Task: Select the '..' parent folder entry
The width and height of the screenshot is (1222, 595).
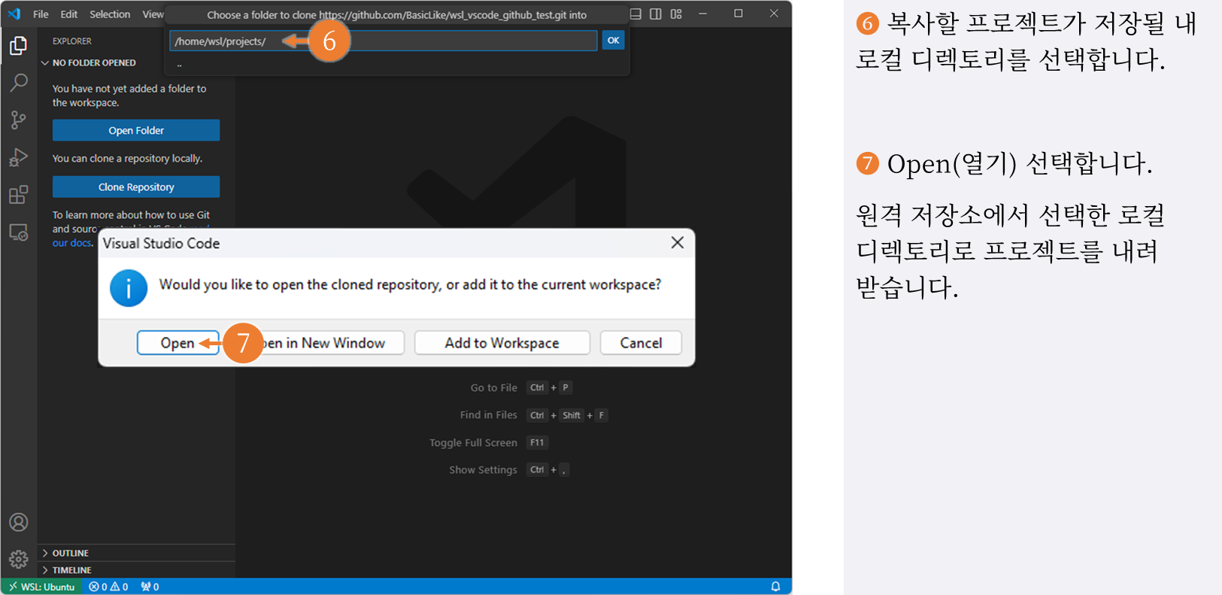Action: pos(398,65)
